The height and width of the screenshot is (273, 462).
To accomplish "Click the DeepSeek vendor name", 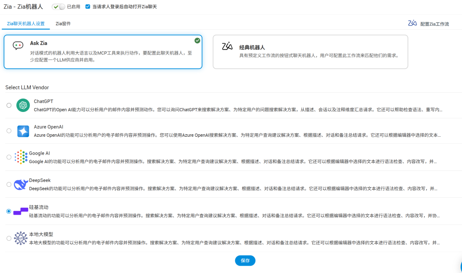I will (40, 180).
